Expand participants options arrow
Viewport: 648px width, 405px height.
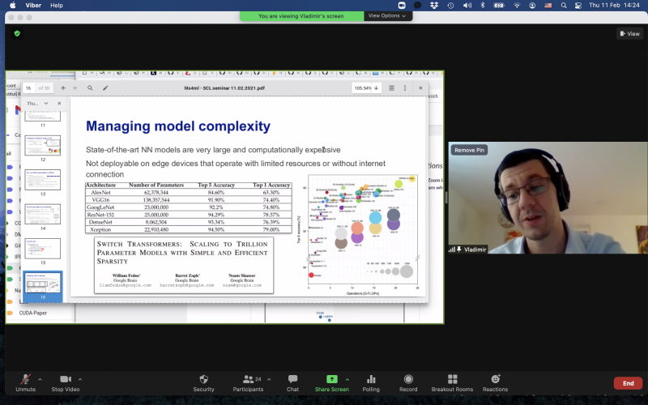point(269,379)
